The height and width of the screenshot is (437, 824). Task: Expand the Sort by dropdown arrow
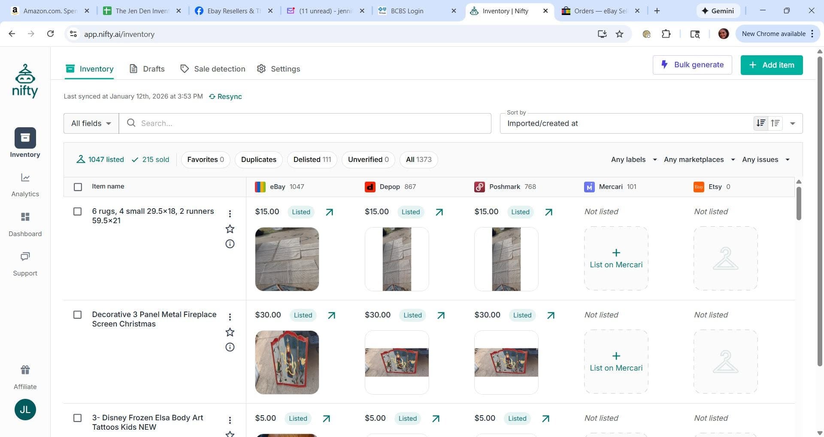coord(793,123)
